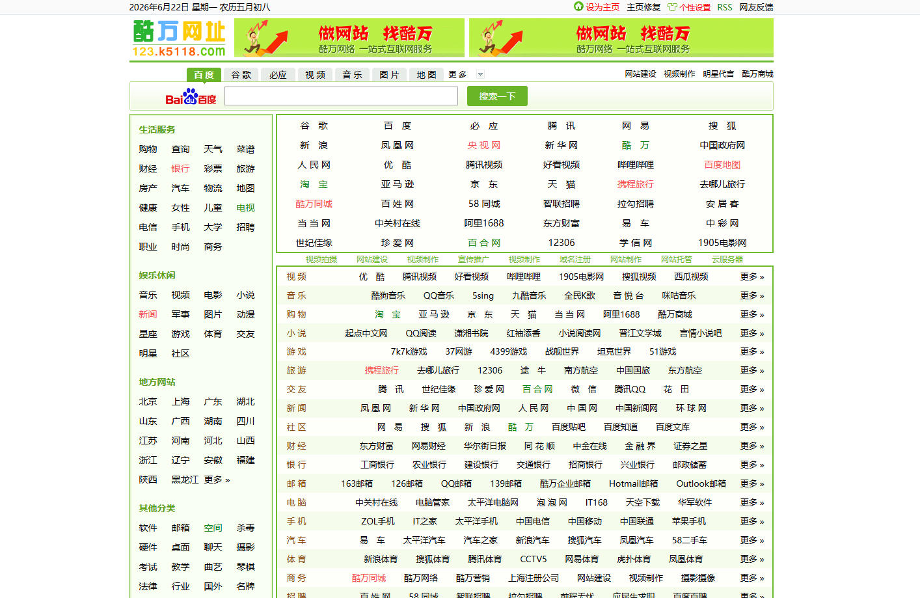
Task: Open 腾讯QQ in 交友 row
Action: pos(630,389)
